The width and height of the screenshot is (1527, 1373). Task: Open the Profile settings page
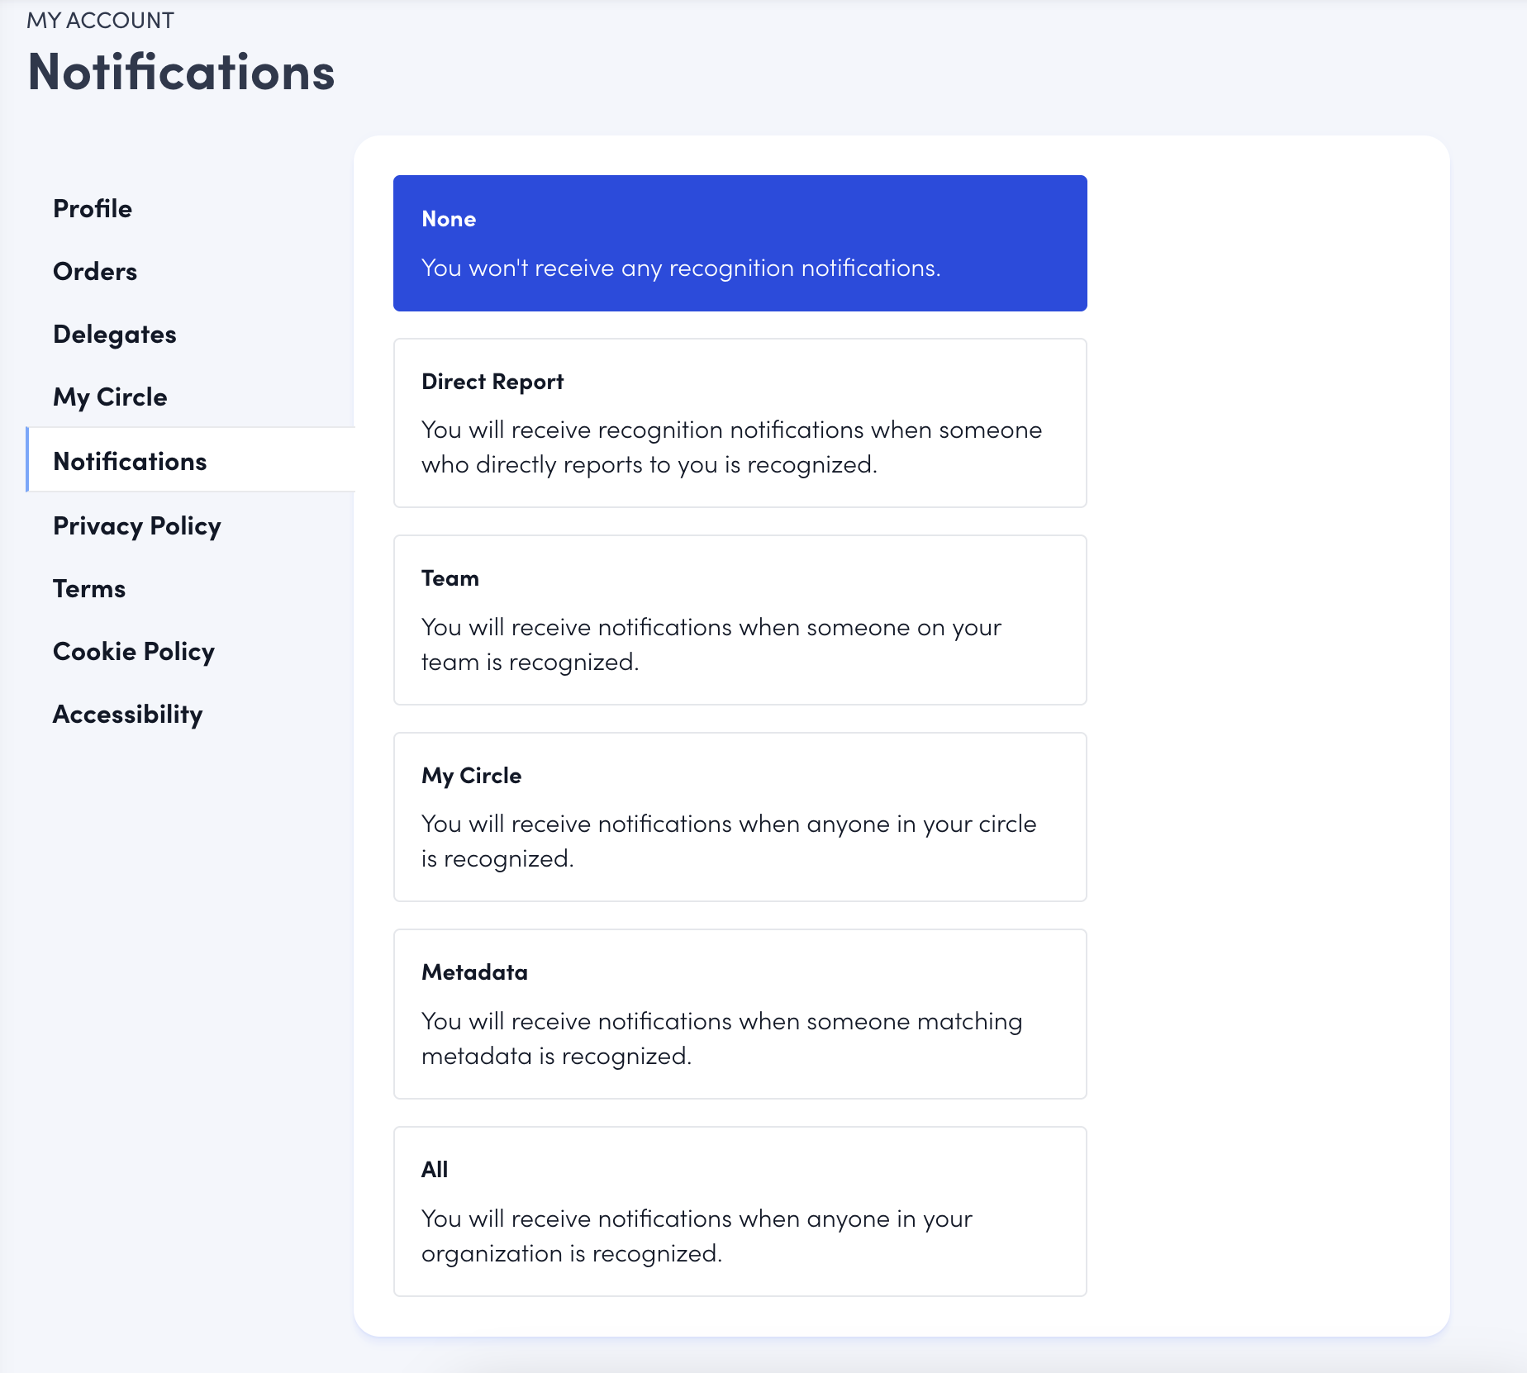[x=92, y=208]
